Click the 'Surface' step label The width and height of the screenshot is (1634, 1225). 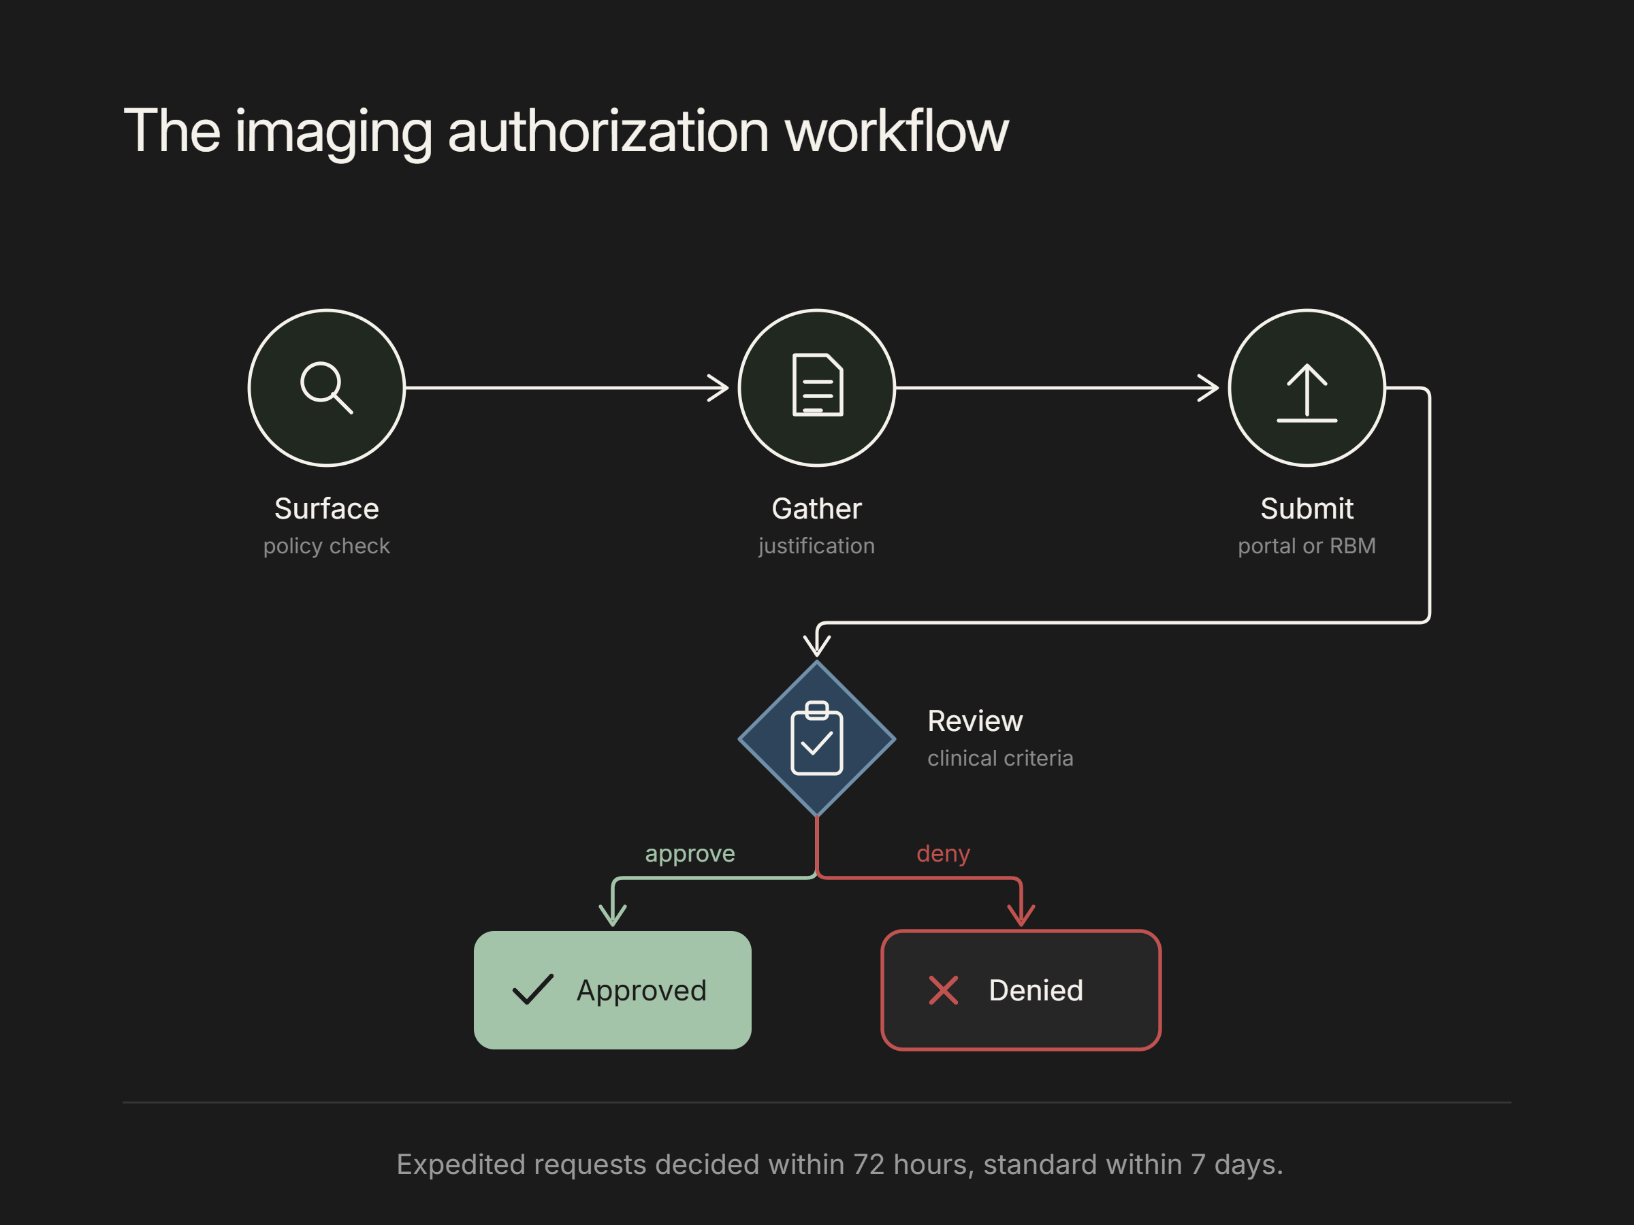[x=327, y=509]
